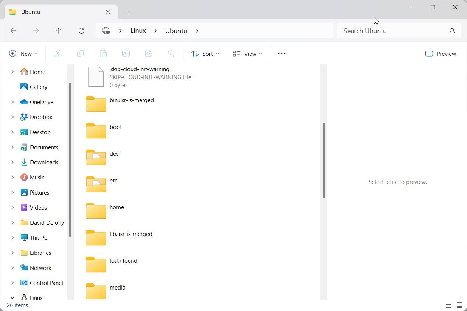Screen dimensions: 467x311
Task: Click the Delete trash icon
Action: pos(171,54)
